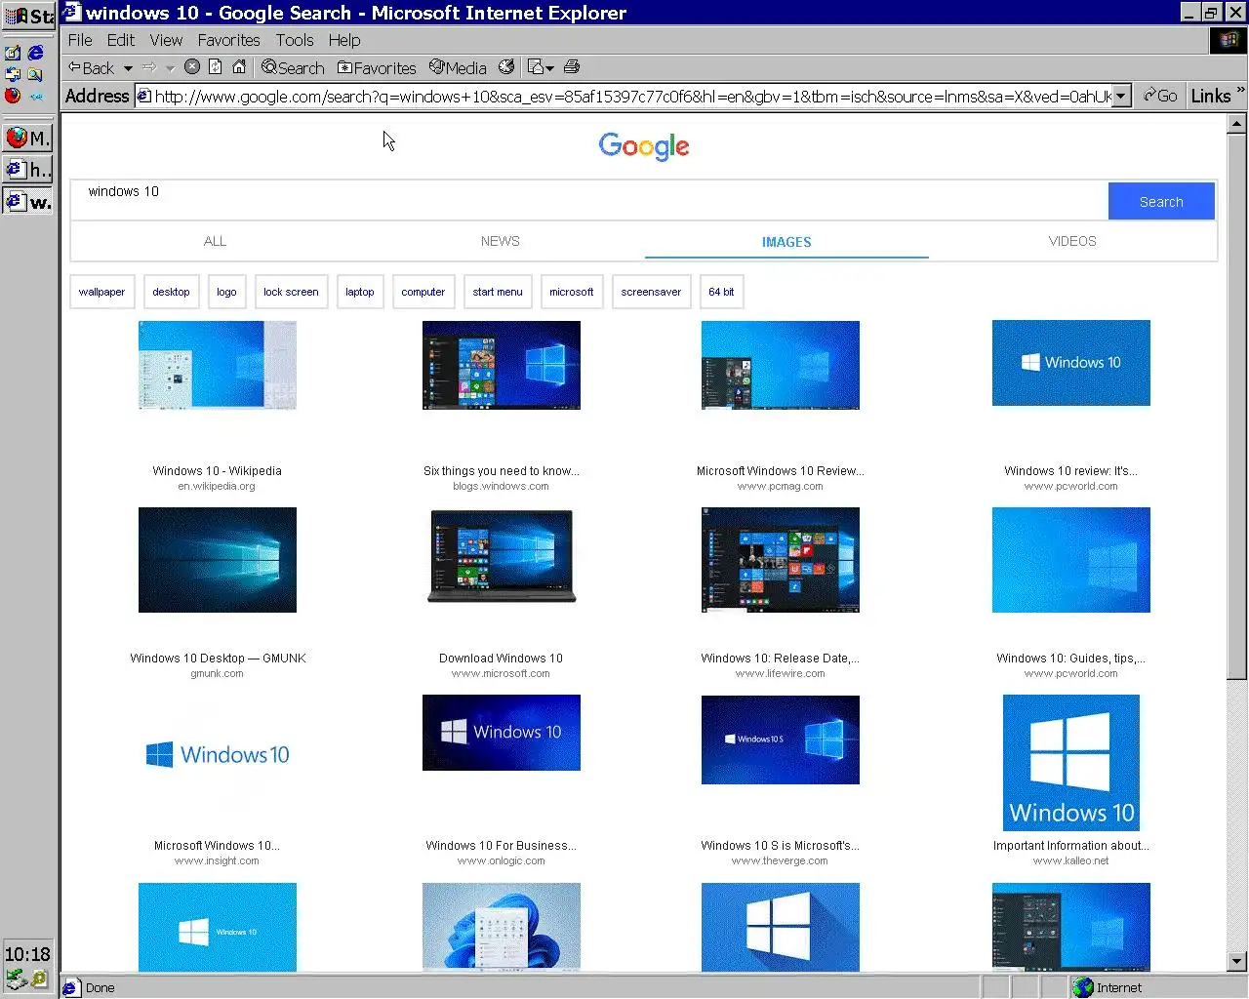The height and width of the screenshot is (999, 1249).
Task: Click the page scrollbar up arrow
Action: [x=1236, y=124]
